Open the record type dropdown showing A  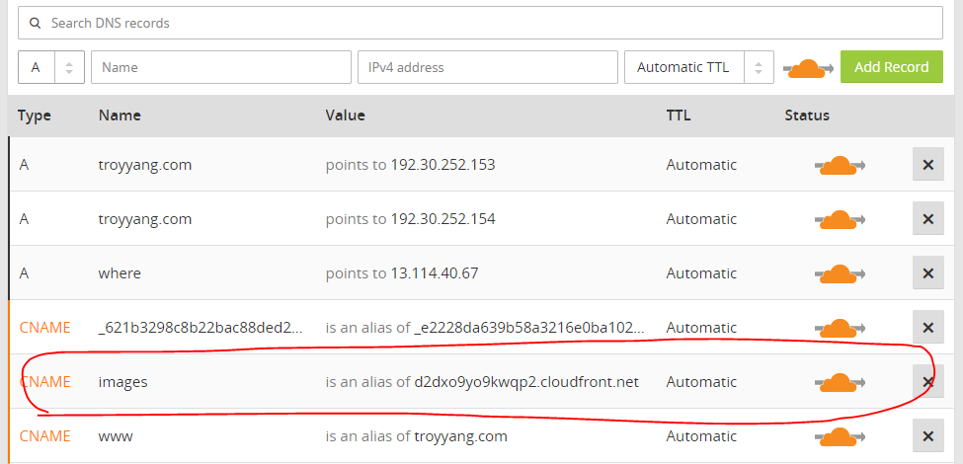coord(50,68)
